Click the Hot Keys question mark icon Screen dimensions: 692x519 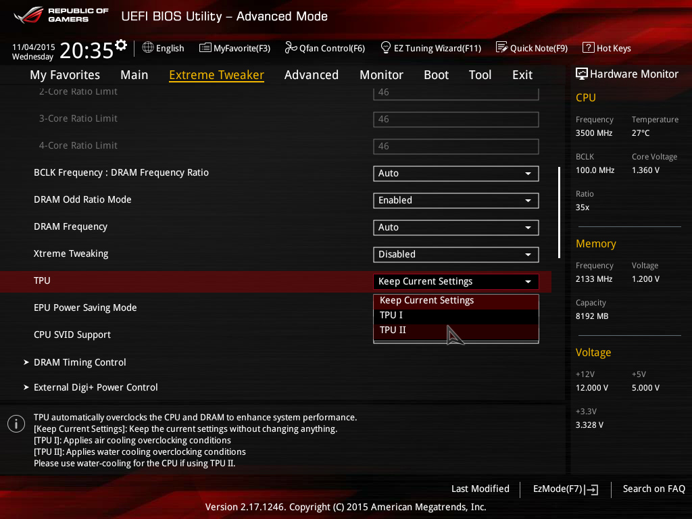589,47
